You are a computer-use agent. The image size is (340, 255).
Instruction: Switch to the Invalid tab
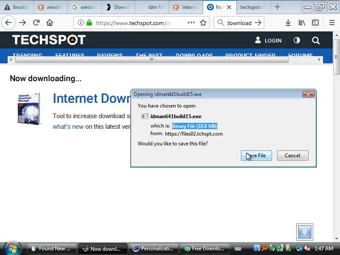(17, 7)
